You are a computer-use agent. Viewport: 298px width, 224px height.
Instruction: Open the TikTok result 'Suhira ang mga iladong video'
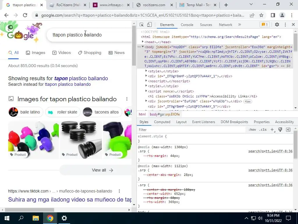coord(70,199)
